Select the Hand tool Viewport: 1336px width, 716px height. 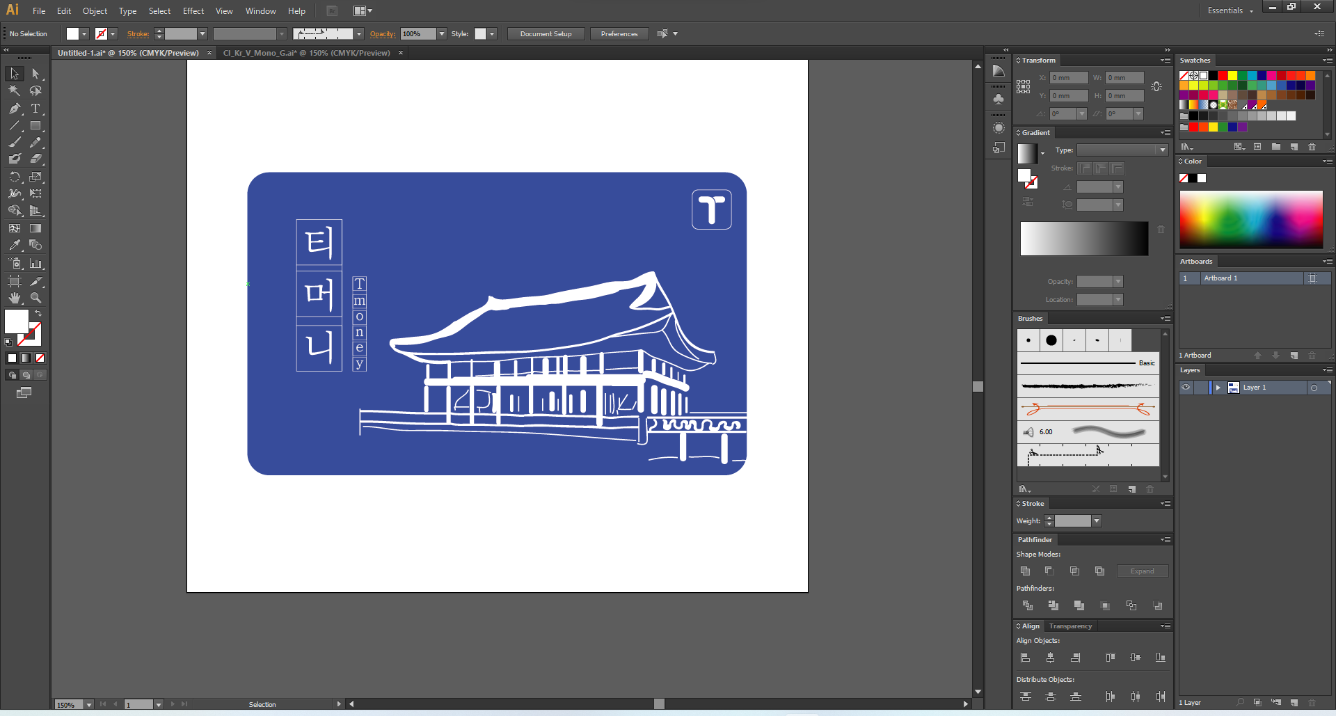click(15, 298)
